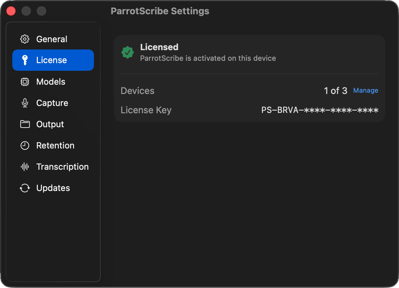Click the "Devices" row label
The width and height of the screenshot is (399, 288).
[x=137, y=91]
